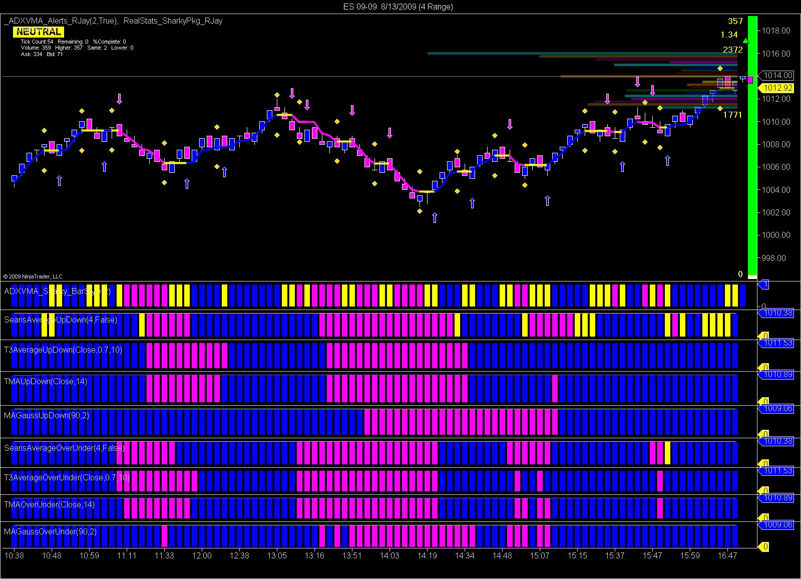Select the single yellow bar in SeansAverageOverUnder panel

[667, 453]
